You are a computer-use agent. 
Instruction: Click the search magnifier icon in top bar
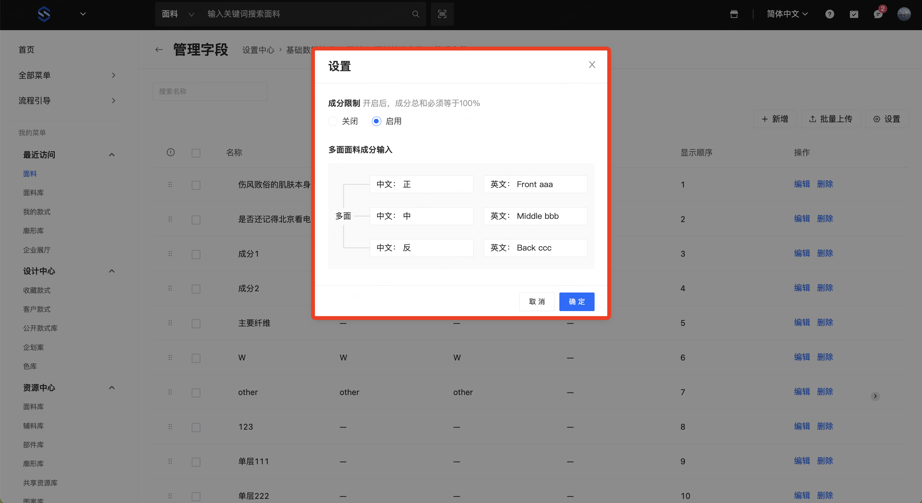416,14
